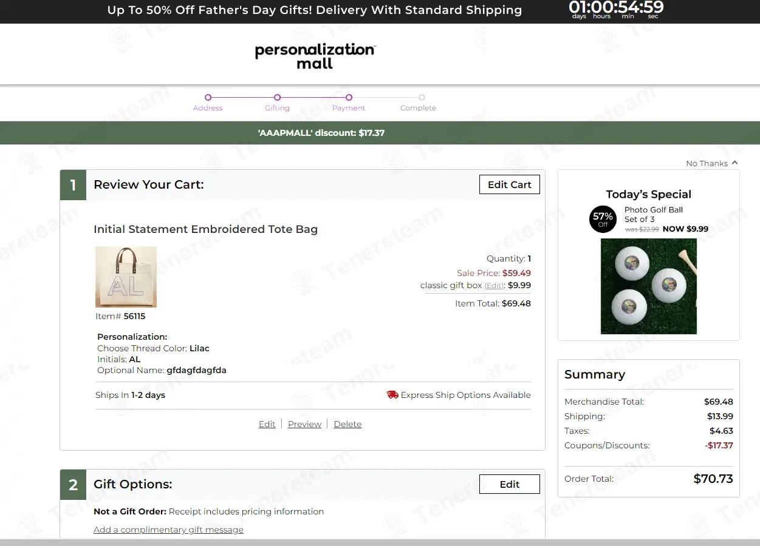Click the Photo Golf Ball Set of 3 text
This screenshot has width=760, height=546.
[x=654, y=215]
